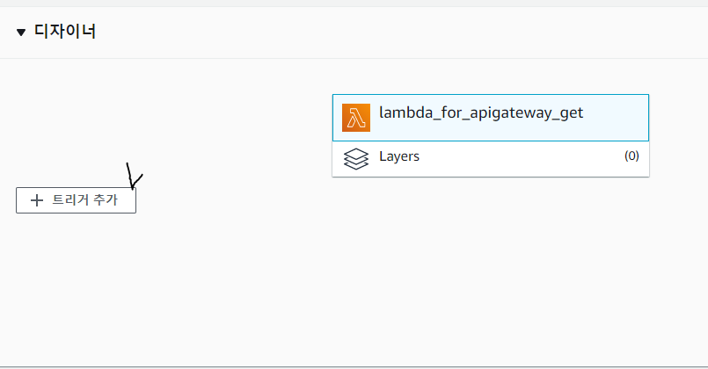Click empty designer canvas below function card

491,271
